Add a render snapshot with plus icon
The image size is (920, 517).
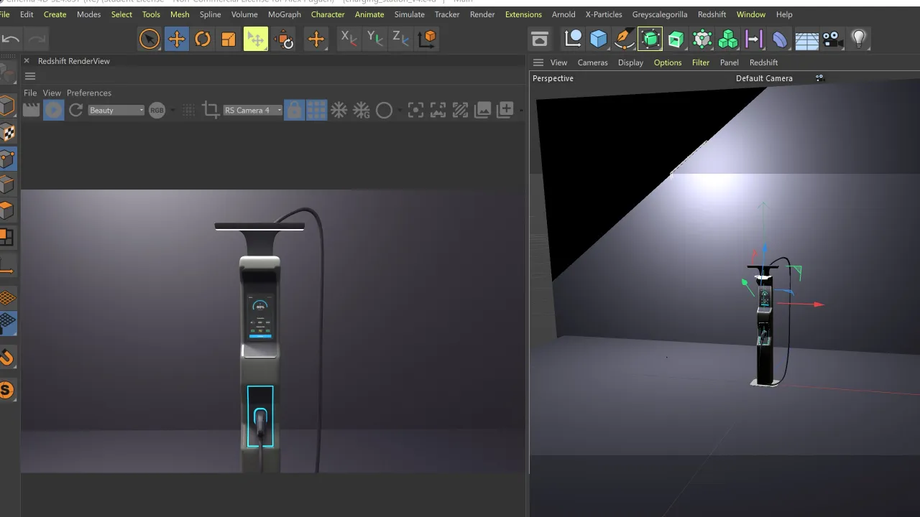coord(505,110)
